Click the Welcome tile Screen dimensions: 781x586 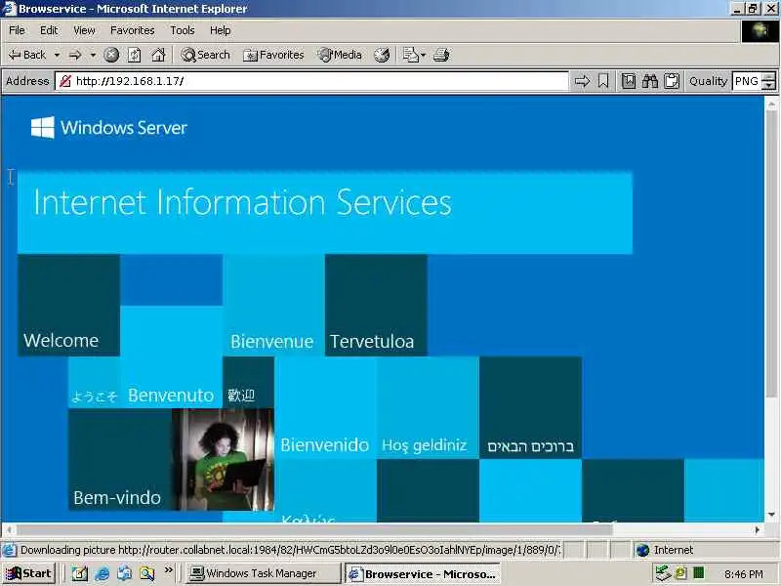68,305
